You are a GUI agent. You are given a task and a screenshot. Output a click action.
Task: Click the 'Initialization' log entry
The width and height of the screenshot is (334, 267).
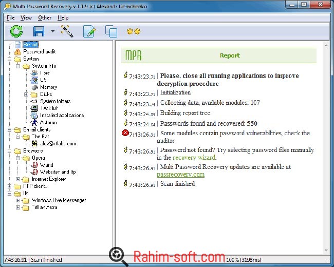175,92
